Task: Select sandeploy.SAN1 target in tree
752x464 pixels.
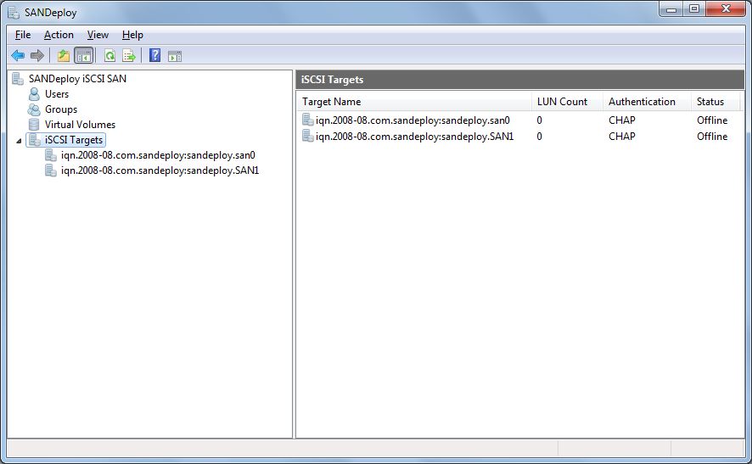Action: (x=160, y=171)
